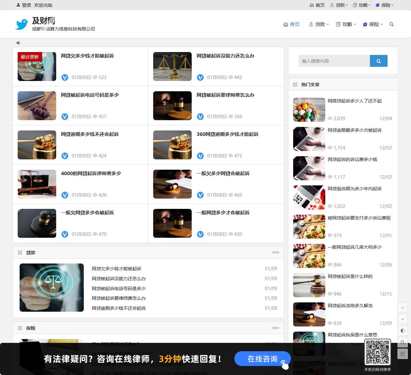The width and height of the screenshot is (411, 375).
Task: Click the blue bird site logo
Action: [22, 24]
